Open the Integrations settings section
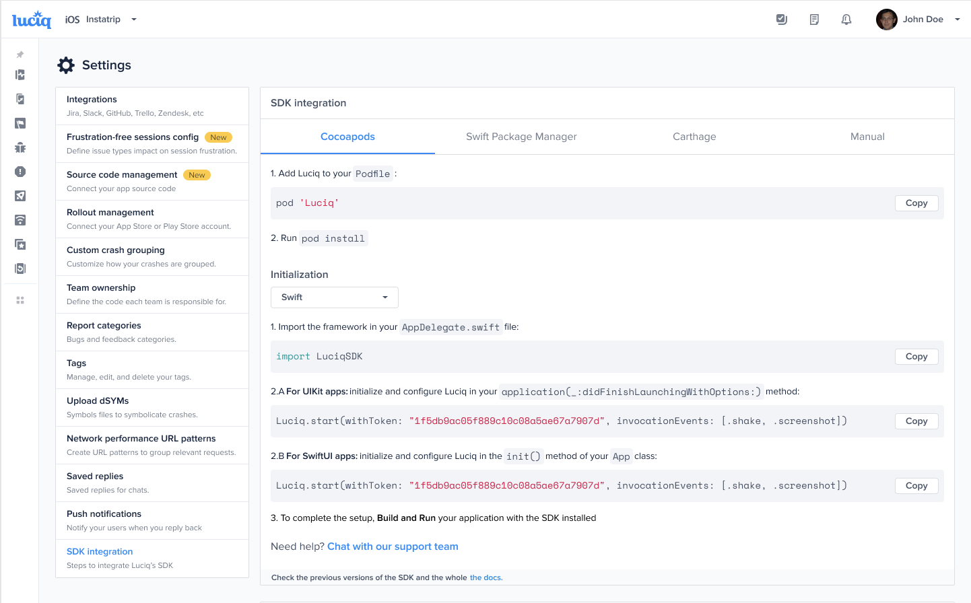Image resolution: width=971 pixels, height=603 pixels. 152,106
